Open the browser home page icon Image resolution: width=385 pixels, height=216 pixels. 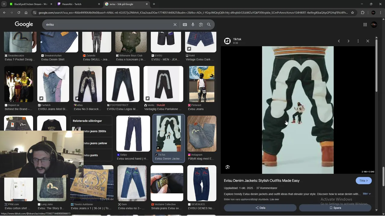26,13
